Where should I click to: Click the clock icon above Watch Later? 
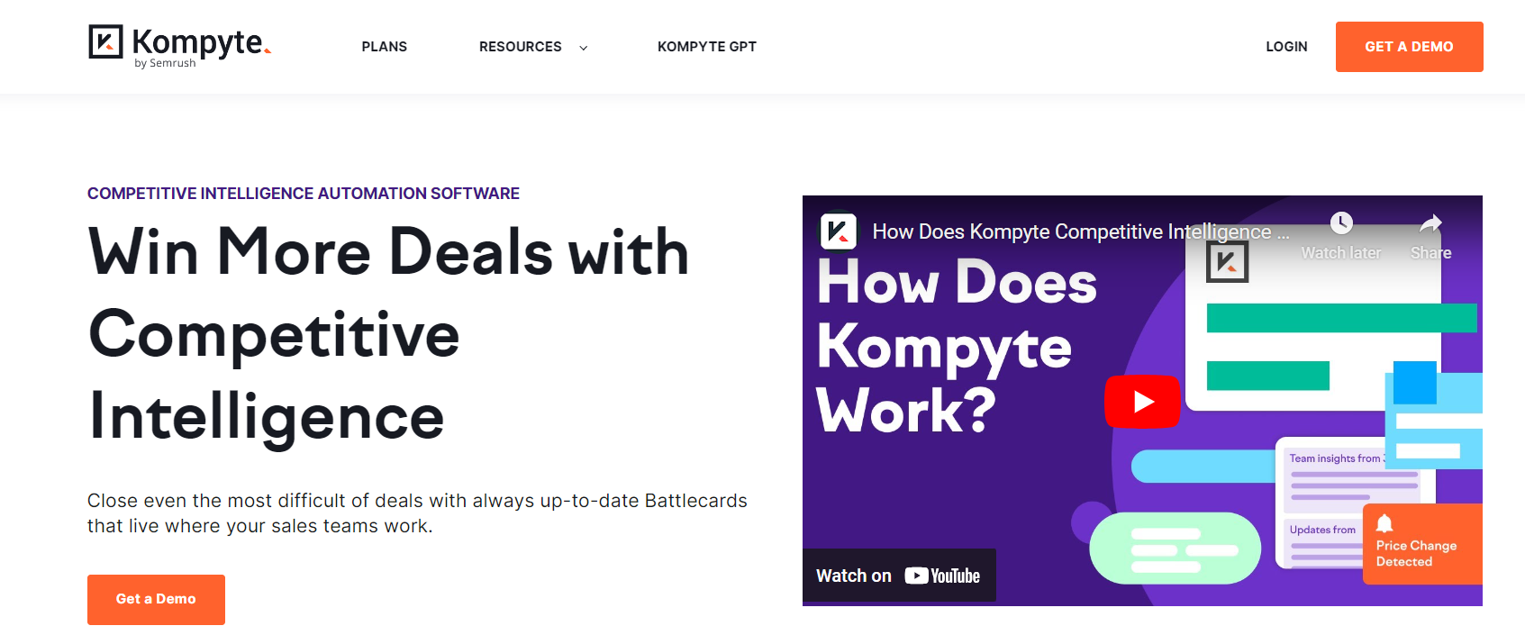(x=1341, y=222)
